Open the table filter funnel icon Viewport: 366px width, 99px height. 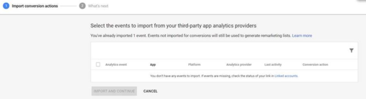pos(352,50)
